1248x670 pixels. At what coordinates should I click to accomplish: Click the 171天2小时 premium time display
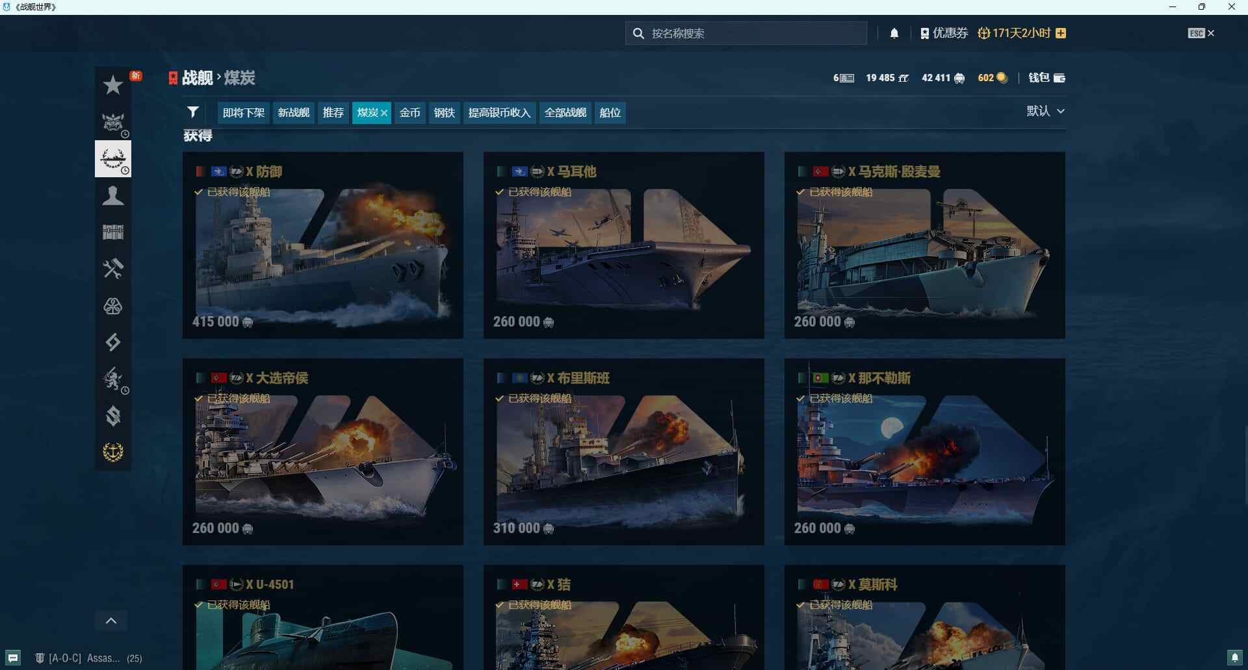pos(1015,33)
